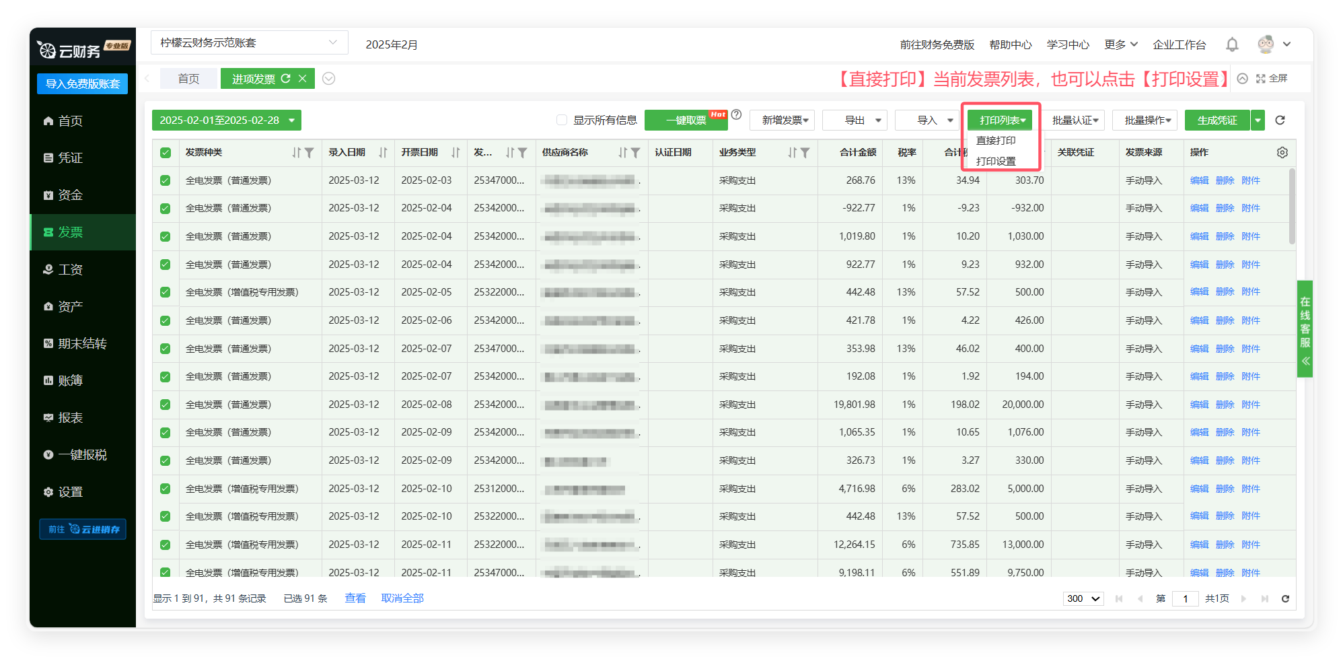This screenshot has width=1343, height=657.
Task: Close the 进项发票 tab
Action: tap(303, 79)
